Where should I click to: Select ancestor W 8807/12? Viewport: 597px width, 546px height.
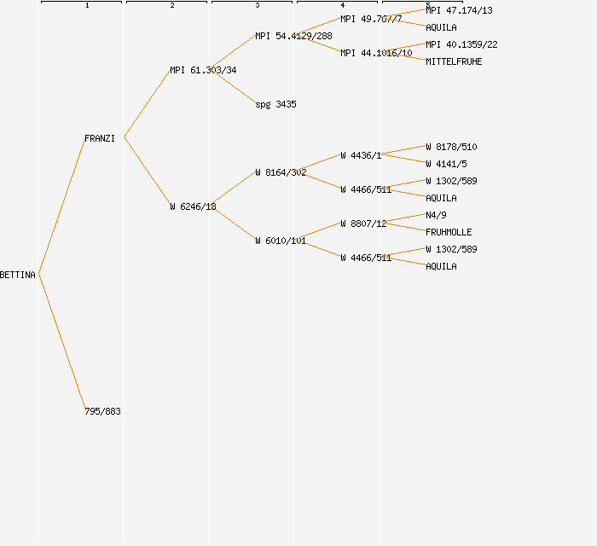click(x=363, y=224)
